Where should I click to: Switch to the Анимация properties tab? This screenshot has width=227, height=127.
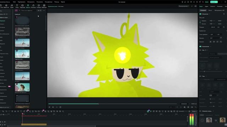tap(220, 6)
